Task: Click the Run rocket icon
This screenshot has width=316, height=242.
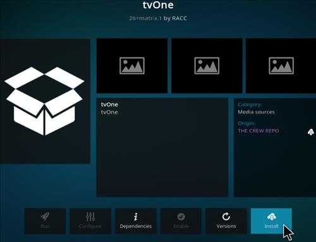Action: [x=45, y=217]
